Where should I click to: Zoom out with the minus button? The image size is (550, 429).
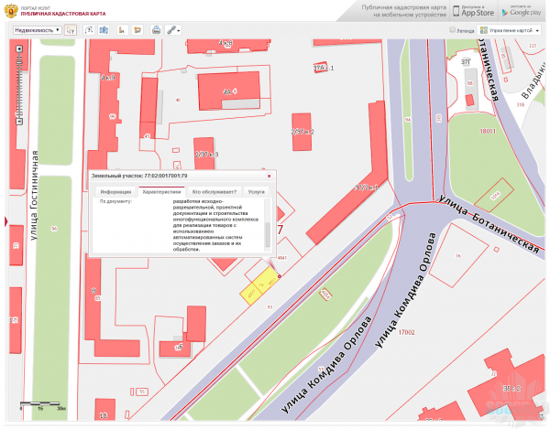[x=19, y=123]
